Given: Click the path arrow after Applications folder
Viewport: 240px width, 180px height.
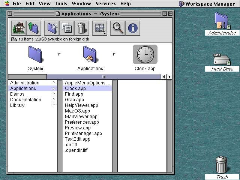Looking at the screenshot, I should 114,54.
